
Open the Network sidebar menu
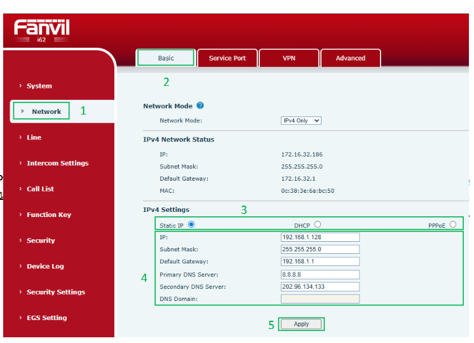[46, 111]
